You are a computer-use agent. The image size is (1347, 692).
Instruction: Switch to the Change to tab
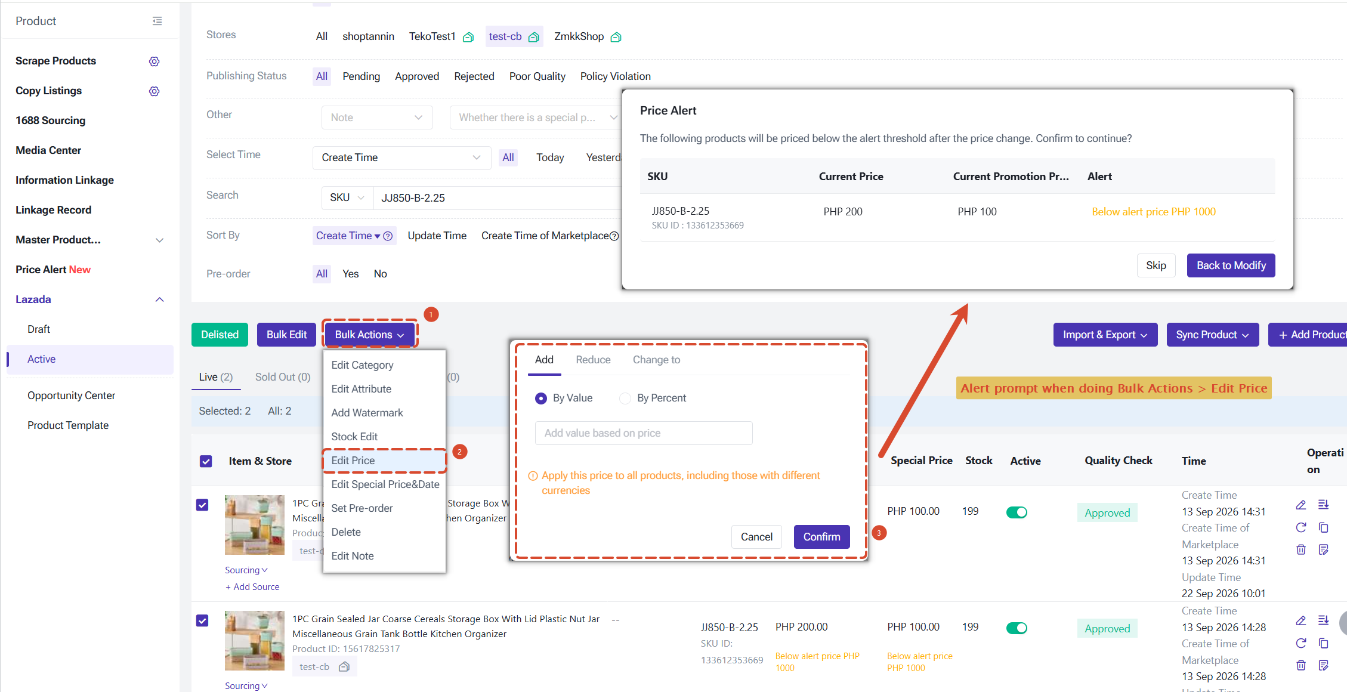(x=656, y=360)
